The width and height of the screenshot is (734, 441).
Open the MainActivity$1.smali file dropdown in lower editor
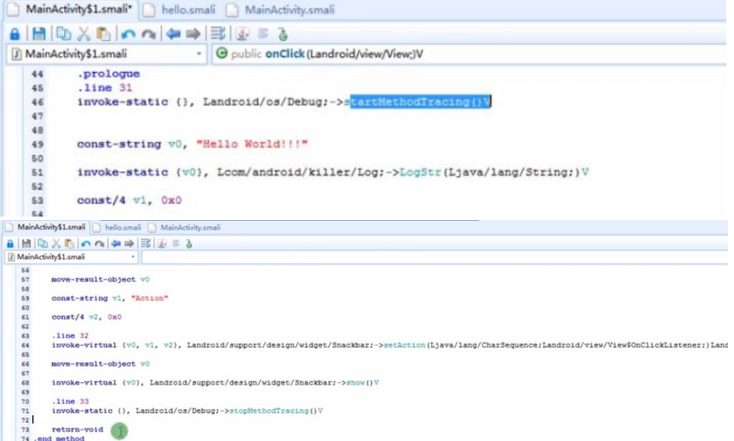coord(72,257)
